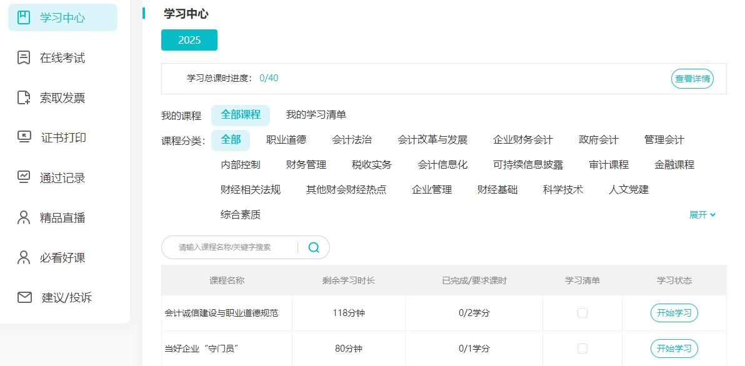Click the 学习中心 book icon in sidebar
The height and width of the screenshot is (366, 745).
[24, 17]
